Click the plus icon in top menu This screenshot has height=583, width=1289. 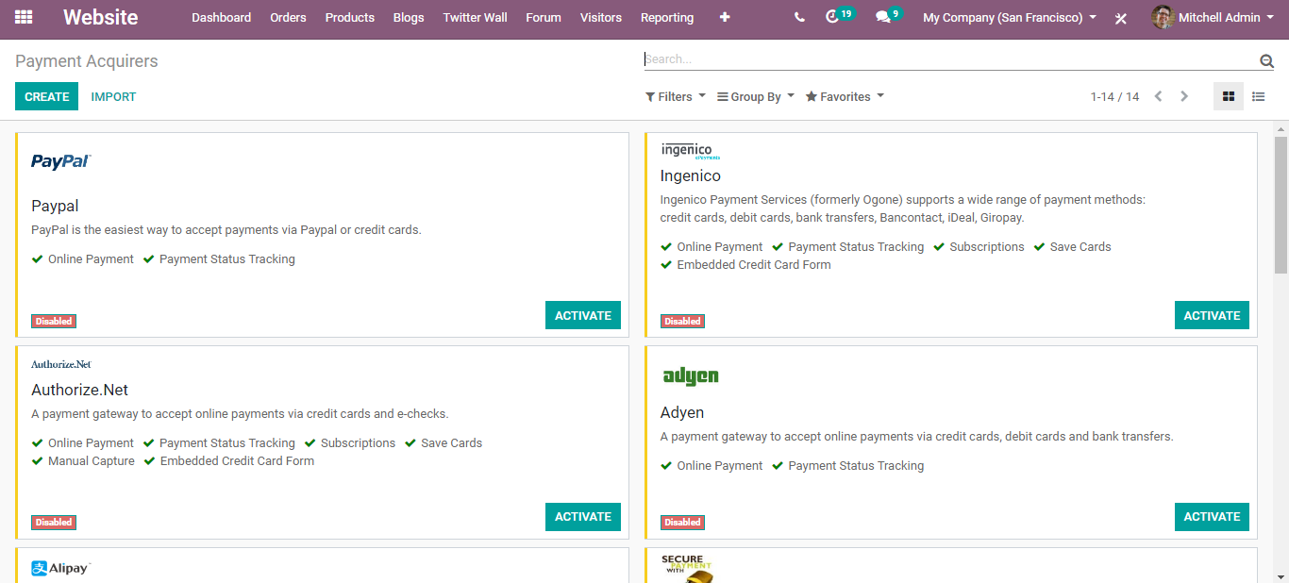click(725, 17)
